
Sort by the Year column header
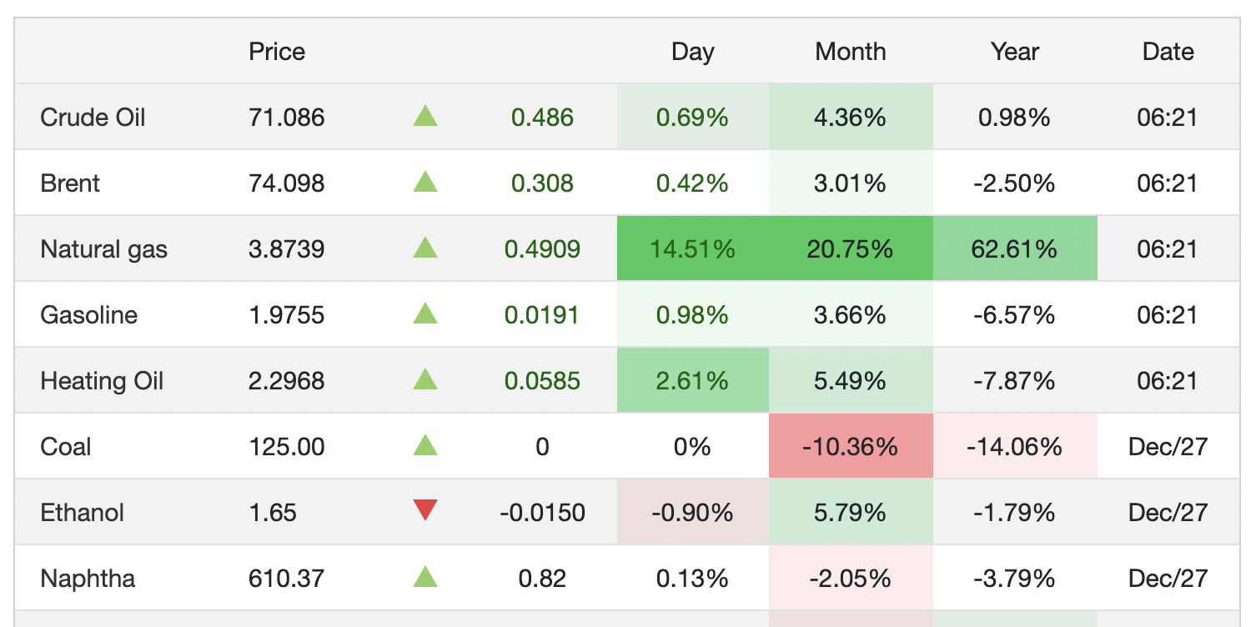pyautogui.click(x=1015, y=52)
